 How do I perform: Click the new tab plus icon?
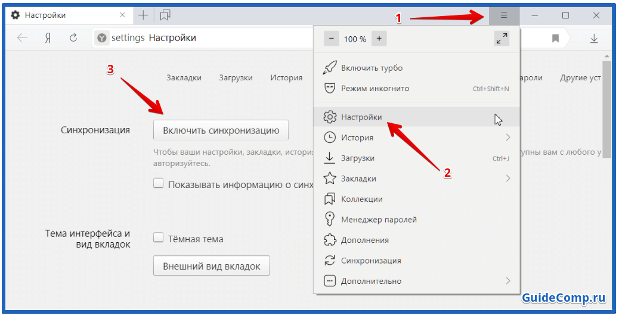143,15
